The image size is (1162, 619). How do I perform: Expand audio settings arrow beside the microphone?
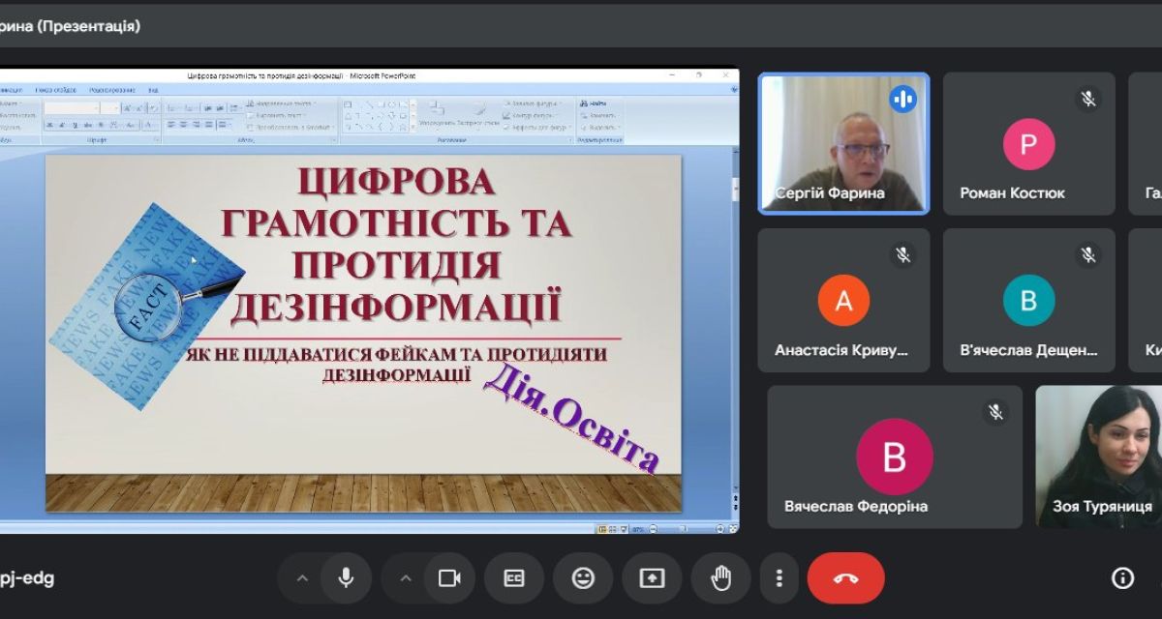pos(302,578)
